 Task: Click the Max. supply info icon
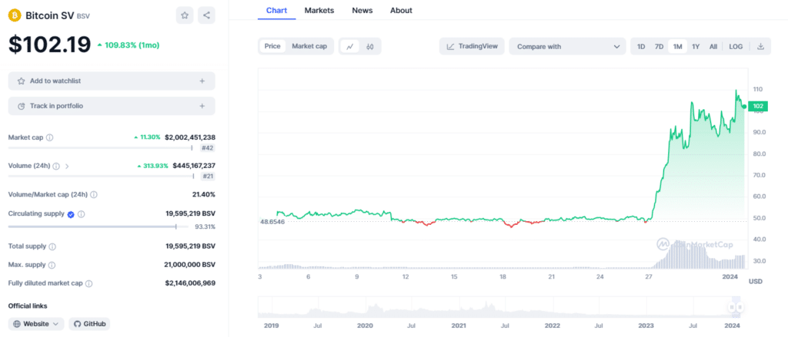(52, 265)
